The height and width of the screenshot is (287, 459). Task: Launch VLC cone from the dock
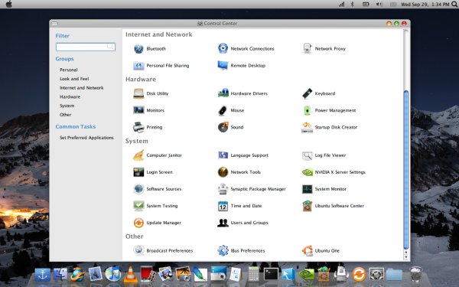[131, 274]
